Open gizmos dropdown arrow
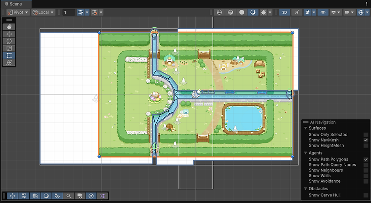 click(x=367, y=12)
